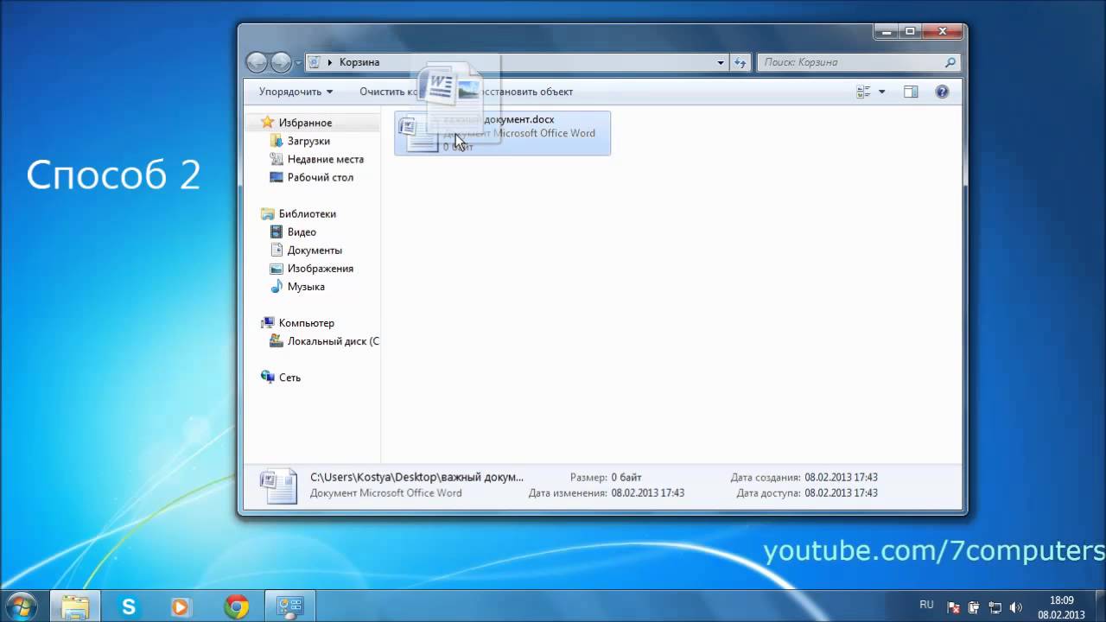Click the file path text in details pane
The width and height of the screenshot is (1106, 622).
(416, 477)
